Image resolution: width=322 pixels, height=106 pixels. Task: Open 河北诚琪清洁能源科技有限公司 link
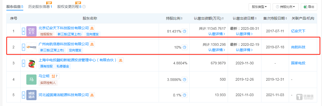click(64, 95)
